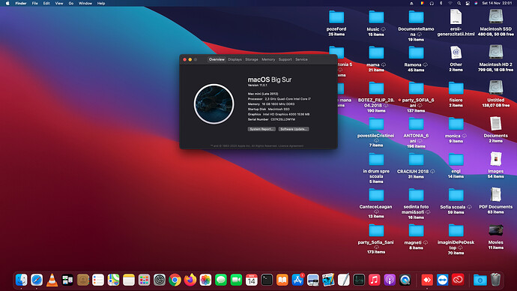517x291 pixels.
Task: Open Mission Control from the dock
Action: coord(67,280)
